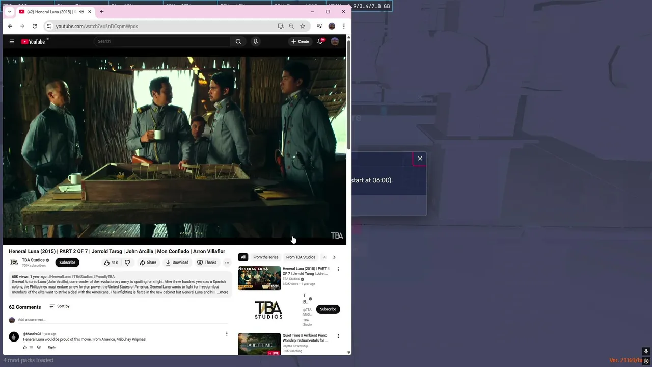The height and width of the screenshot is (367, 652).
Task: Open YouTube notifications bell
Action: [320, 41]
